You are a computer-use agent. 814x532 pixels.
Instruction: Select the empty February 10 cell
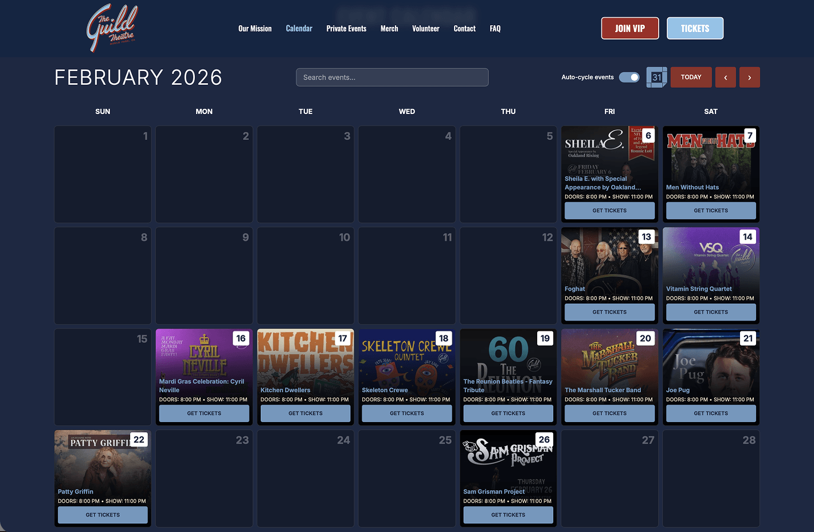coord(306,276)
